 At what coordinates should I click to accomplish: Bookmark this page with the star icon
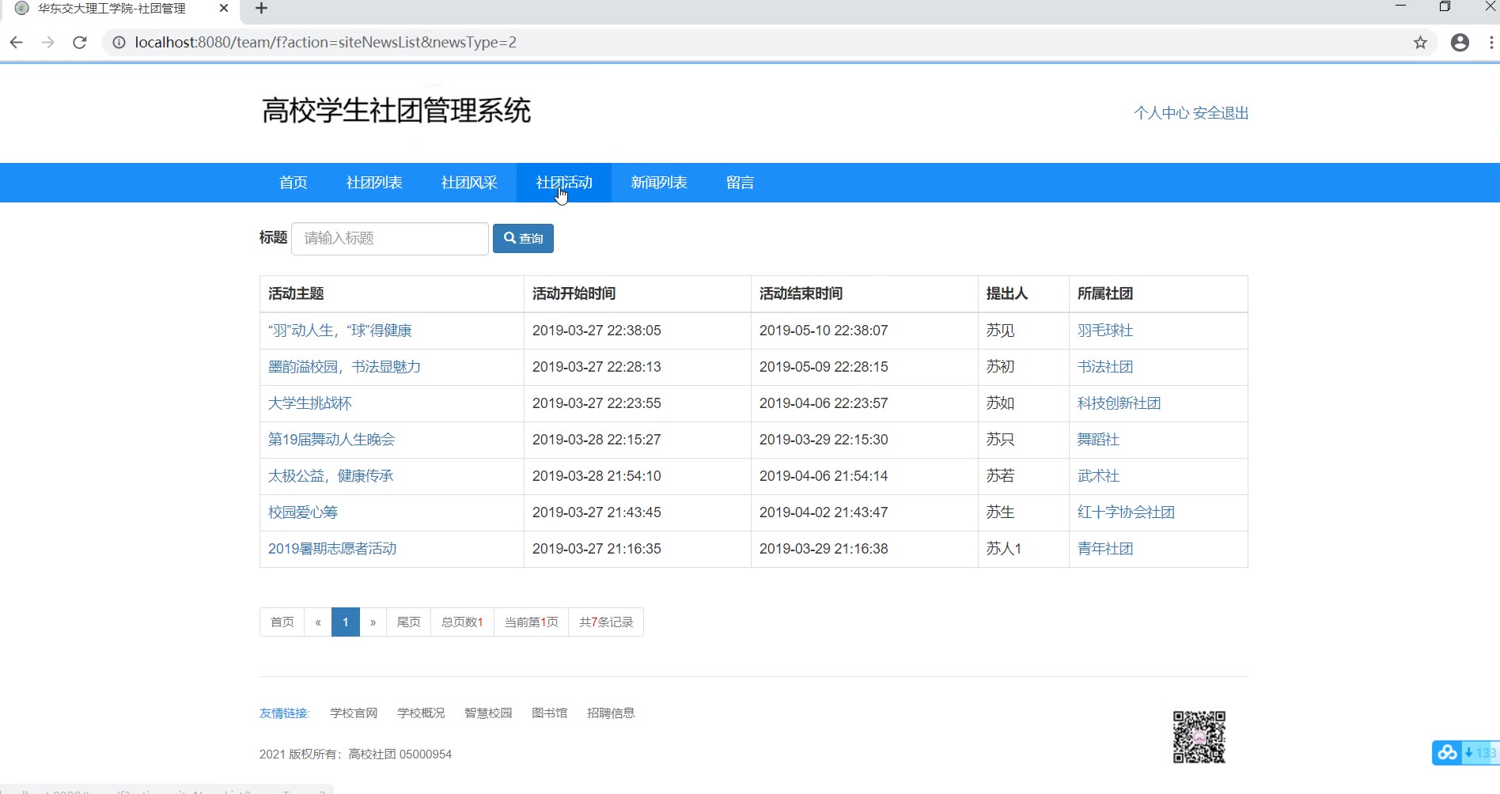tap(1420, 43)
